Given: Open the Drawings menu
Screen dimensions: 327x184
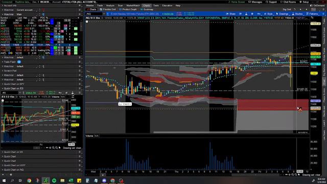Looking at the screenshot, I should (x=282, y=14).
